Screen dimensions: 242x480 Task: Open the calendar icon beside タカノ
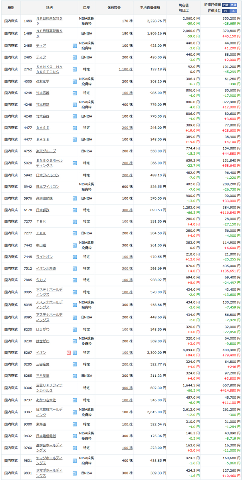coord(75,280)
